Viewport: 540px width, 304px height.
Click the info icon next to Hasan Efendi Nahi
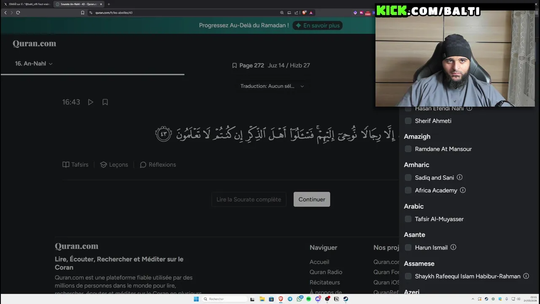click(469, 109)
